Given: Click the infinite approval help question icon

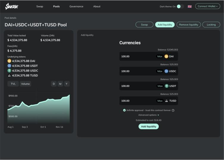Looking at the screenshot, I should tap(173, 110).
